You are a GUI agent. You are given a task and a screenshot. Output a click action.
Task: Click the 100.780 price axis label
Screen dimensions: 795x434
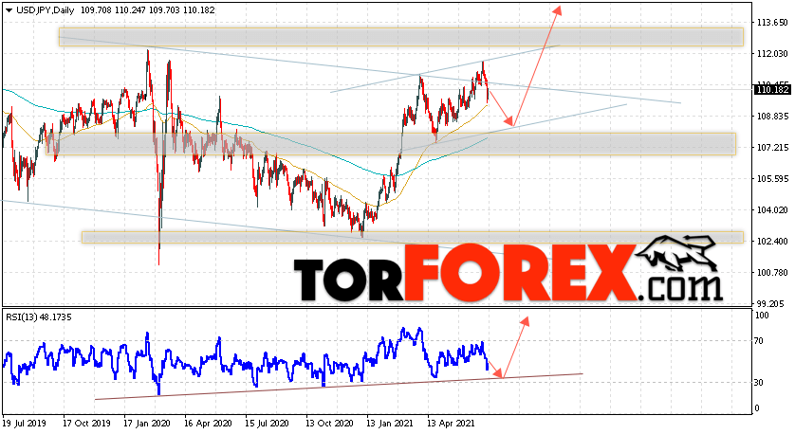(x=772, y=273)
